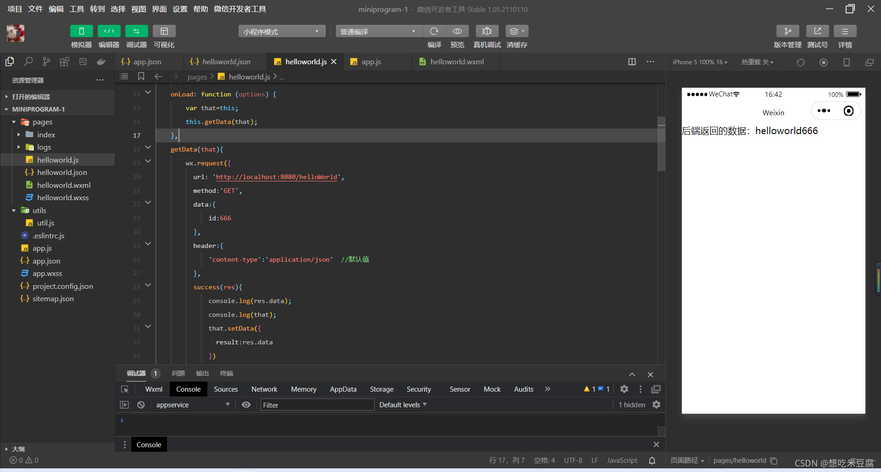Open the appservice context dropdown
This screenshot has height=472, width=881.
193,405
